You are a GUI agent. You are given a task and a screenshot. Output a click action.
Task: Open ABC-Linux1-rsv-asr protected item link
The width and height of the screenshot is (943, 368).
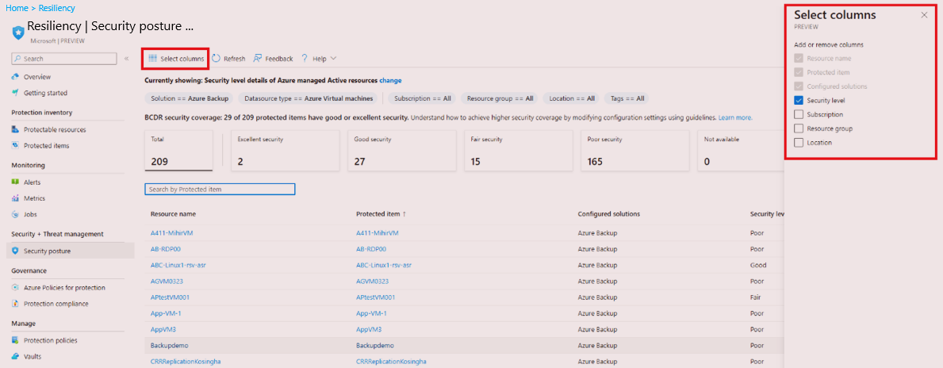click(x=384, y=265)
